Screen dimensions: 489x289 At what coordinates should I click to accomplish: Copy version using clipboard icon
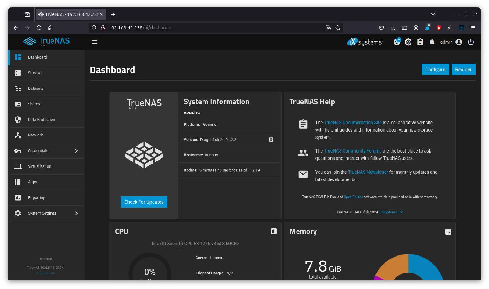(x=271, y=139)
